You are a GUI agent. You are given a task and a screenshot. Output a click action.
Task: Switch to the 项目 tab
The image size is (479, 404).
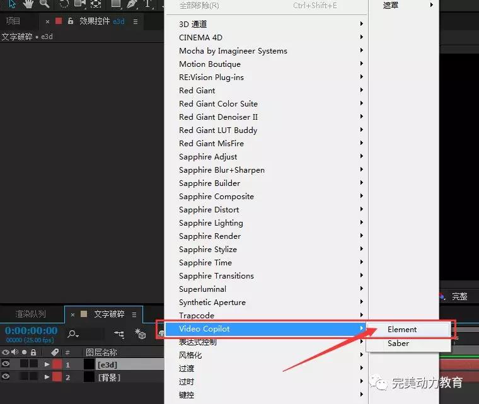[x=13, y=21]
